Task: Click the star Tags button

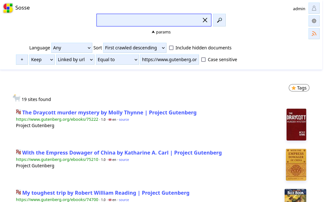Action: coord(299,88)
